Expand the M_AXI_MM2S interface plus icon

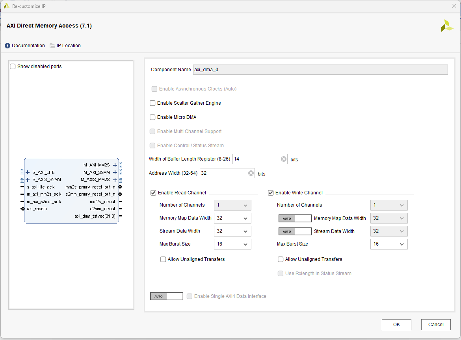pos(115,165)
